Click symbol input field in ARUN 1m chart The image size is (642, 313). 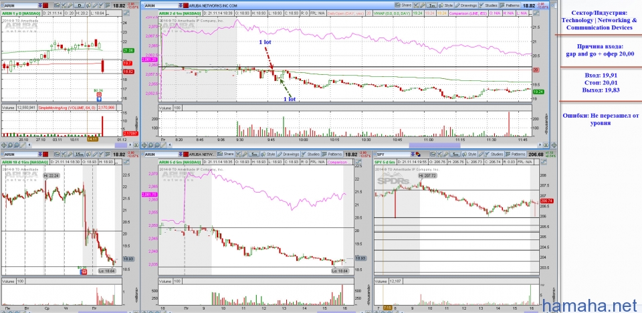point(161,5)
